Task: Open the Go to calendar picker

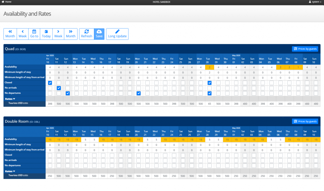Action: tap(34, 34)
